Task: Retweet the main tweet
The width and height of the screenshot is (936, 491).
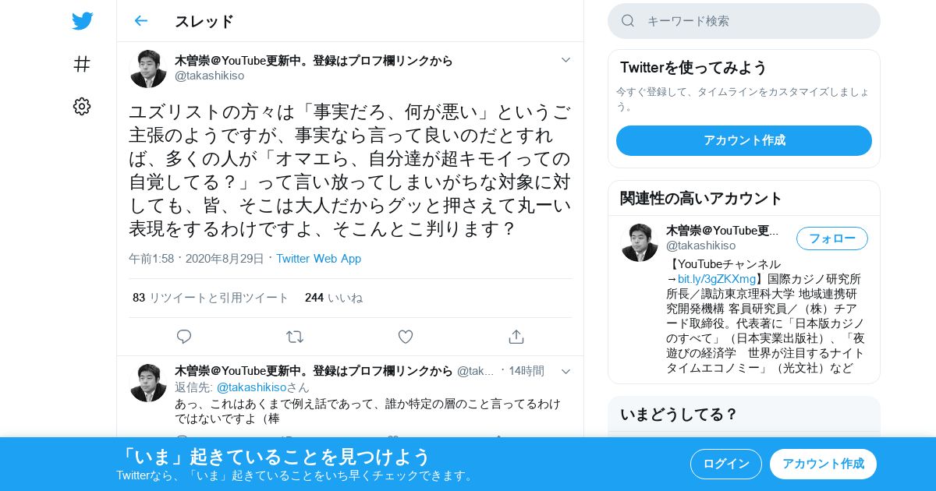Action: [x=294, y=337]
